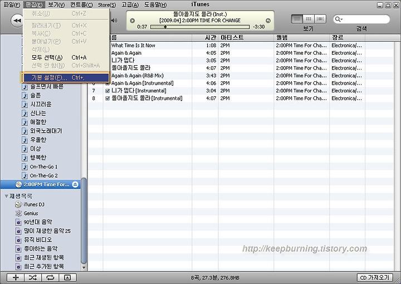The image size is (401, 284).
Task: Switch to list view button
Action: [297, 19]
